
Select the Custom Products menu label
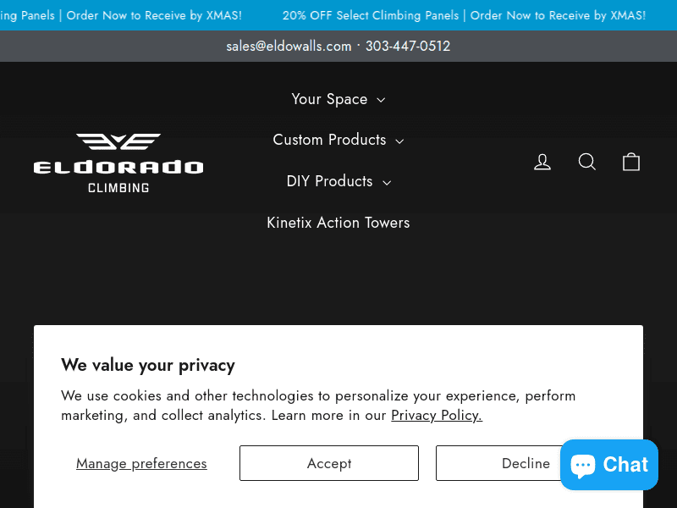329,140
